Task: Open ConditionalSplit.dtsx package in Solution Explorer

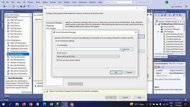Action: click(173, 39)
